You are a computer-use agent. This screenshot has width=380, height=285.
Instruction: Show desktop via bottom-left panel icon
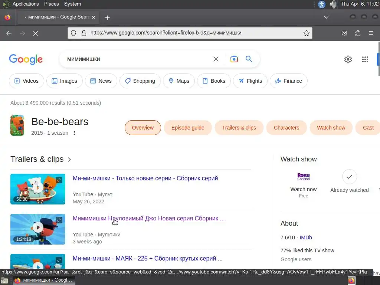point(4,281)
